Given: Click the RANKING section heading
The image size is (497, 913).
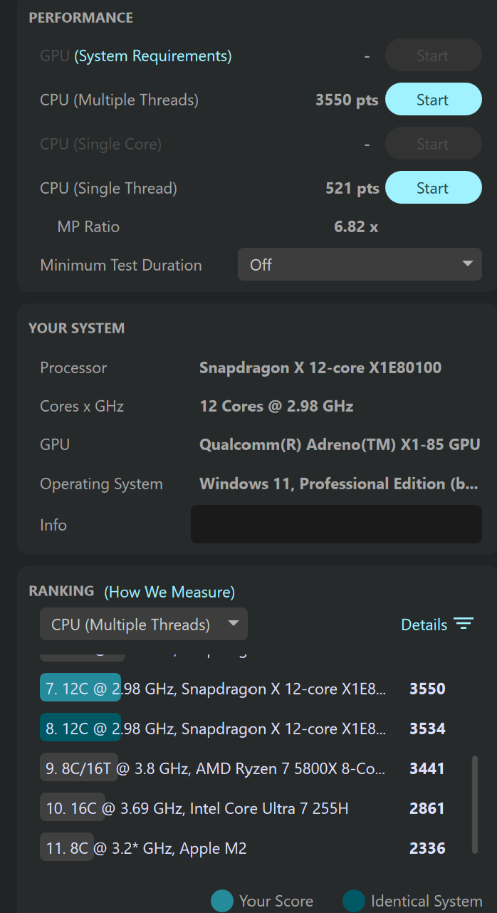Looking at the screenshot, I should pyautogui.click(x=61, y=591).
